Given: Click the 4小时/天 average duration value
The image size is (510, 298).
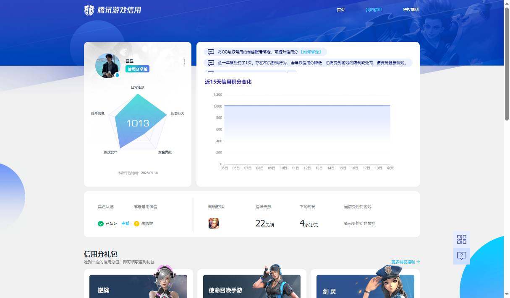Looking at the screenshot, I should [309, 223].
